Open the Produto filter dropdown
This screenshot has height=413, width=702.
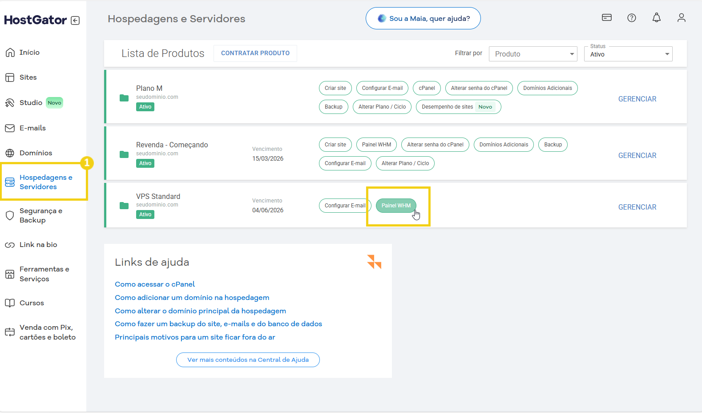pyautogui.click(x=533, y=54)
